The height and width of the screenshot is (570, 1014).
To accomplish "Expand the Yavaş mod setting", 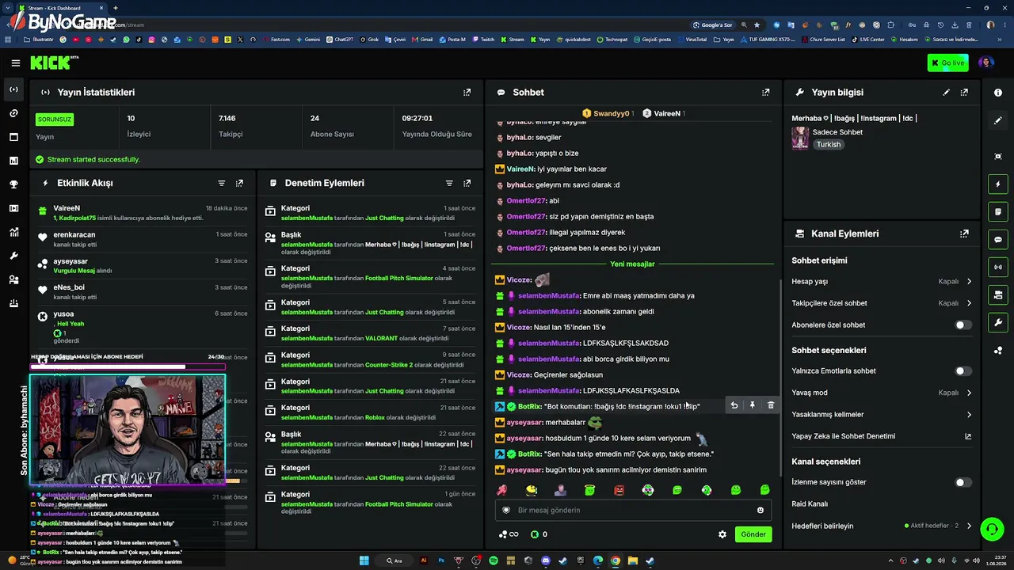I will point(882,393).
